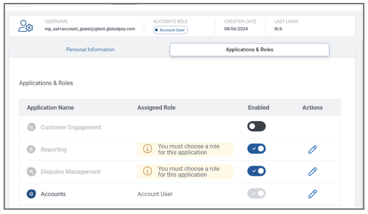Click the Application Name column header

click(50, 107)
